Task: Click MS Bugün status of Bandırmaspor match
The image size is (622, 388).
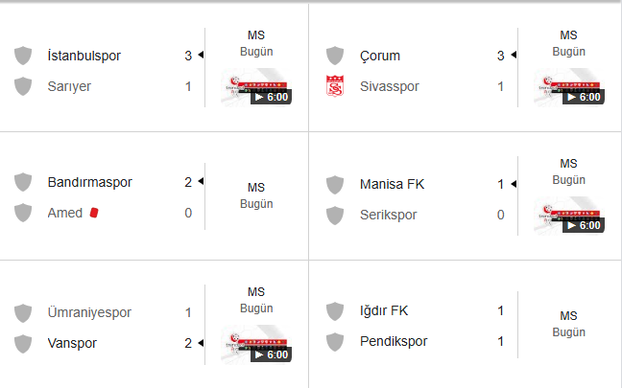Action: (255, 195)
